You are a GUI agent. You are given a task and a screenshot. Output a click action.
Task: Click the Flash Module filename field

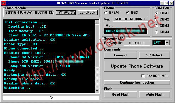(29, 13)
